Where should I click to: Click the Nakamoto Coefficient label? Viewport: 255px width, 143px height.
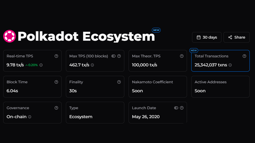[x=152, y=82]
